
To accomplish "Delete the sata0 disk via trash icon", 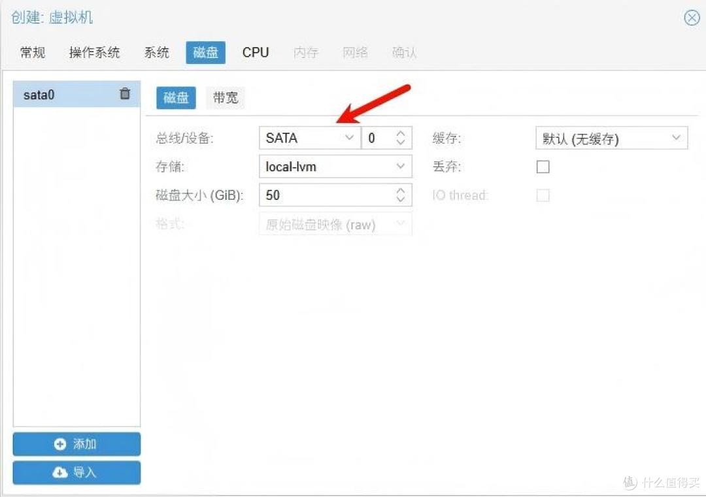I will [125, 93].
